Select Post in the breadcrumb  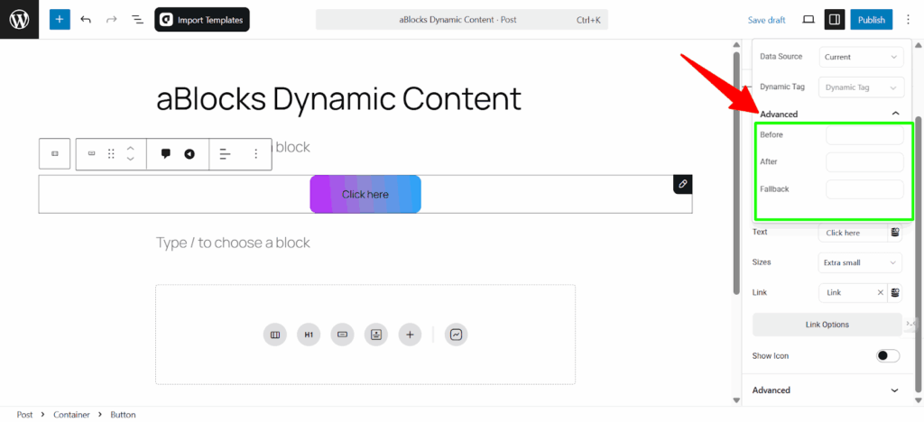click(x=24, y=415)
